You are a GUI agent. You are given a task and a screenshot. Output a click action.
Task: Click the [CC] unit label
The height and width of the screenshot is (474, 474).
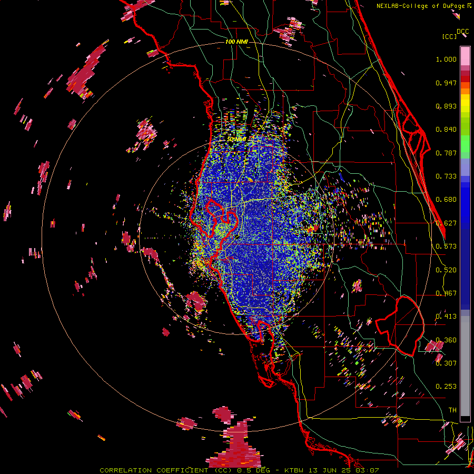449,36
